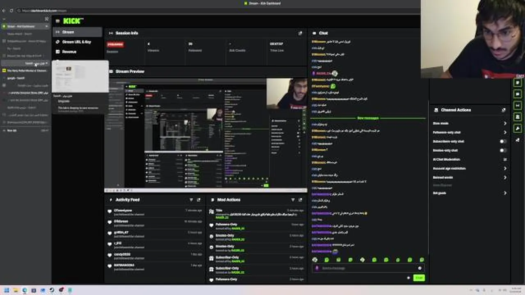Viewport: 525px width, 295px height.
Task: Open chat settings next to send button
Action: pyautogui.click(x=408, y=278)
